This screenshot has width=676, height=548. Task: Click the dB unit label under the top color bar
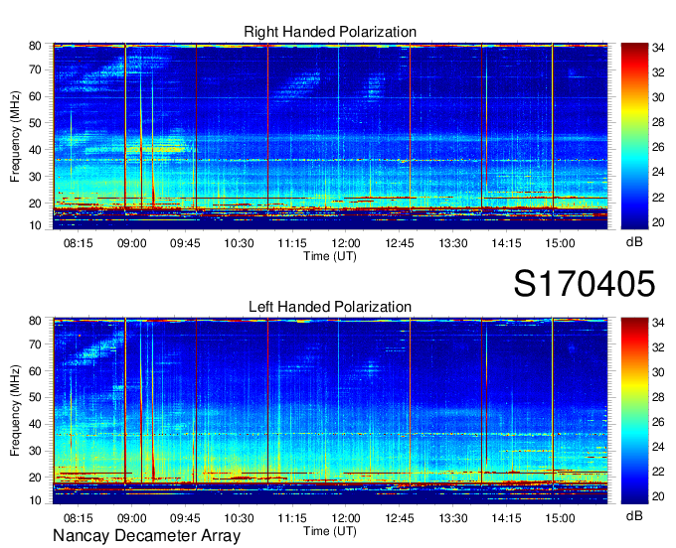pyautogui.click(x=634, y=241)
